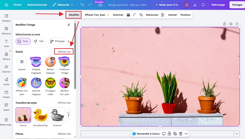Select the crop tool icon
Viewport: 245px width, 139px height.
(x=141, y=15)
